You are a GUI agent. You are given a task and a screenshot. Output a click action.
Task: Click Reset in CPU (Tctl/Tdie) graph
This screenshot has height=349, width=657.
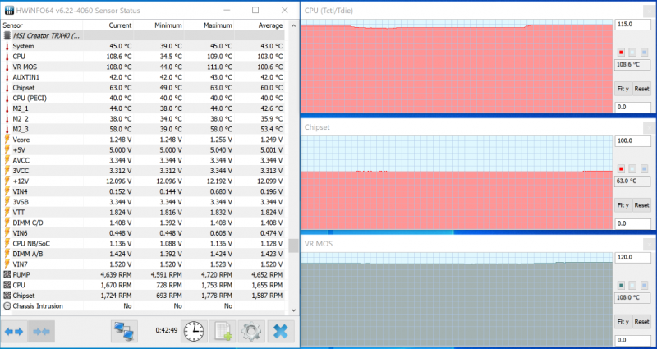(641, 89)
